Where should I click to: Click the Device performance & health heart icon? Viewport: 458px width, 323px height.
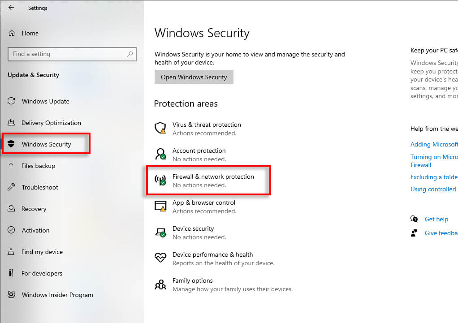(160, 258)
